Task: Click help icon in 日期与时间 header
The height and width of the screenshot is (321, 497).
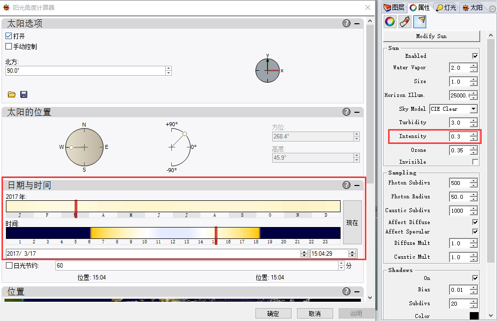Action: click(347, 185)
